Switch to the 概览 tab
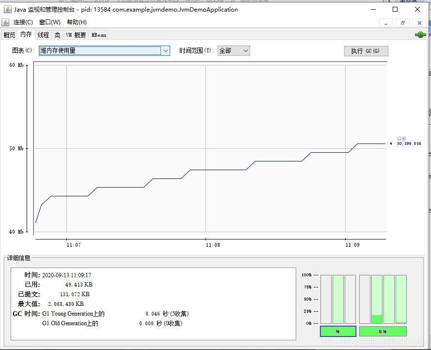The width and height of the screenshot is (431, 350). [x=9, y=35]
